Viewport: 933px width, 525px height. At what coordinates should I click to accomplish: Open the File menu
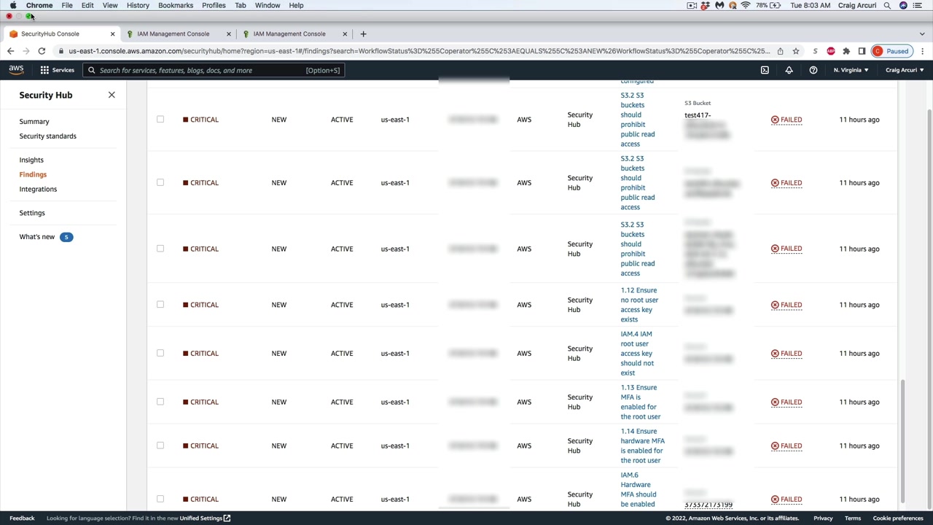(67, 5)
